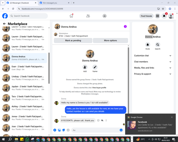Click the Add people icon in chat
178x142 pixels.
pos(85,67)
